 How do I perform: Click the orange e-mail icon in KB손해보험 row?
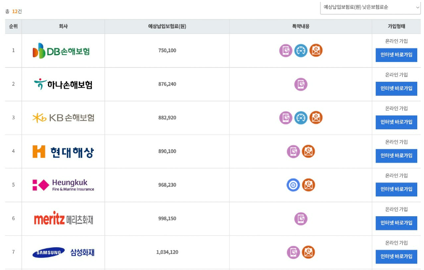click(316, 118)
